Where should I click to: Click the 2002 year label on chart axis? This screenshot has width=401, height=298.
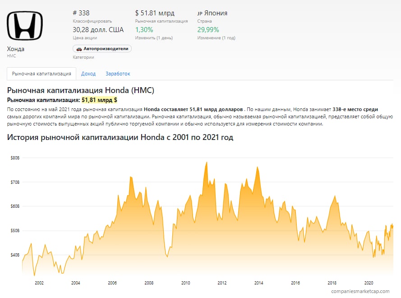coord(39,283)
